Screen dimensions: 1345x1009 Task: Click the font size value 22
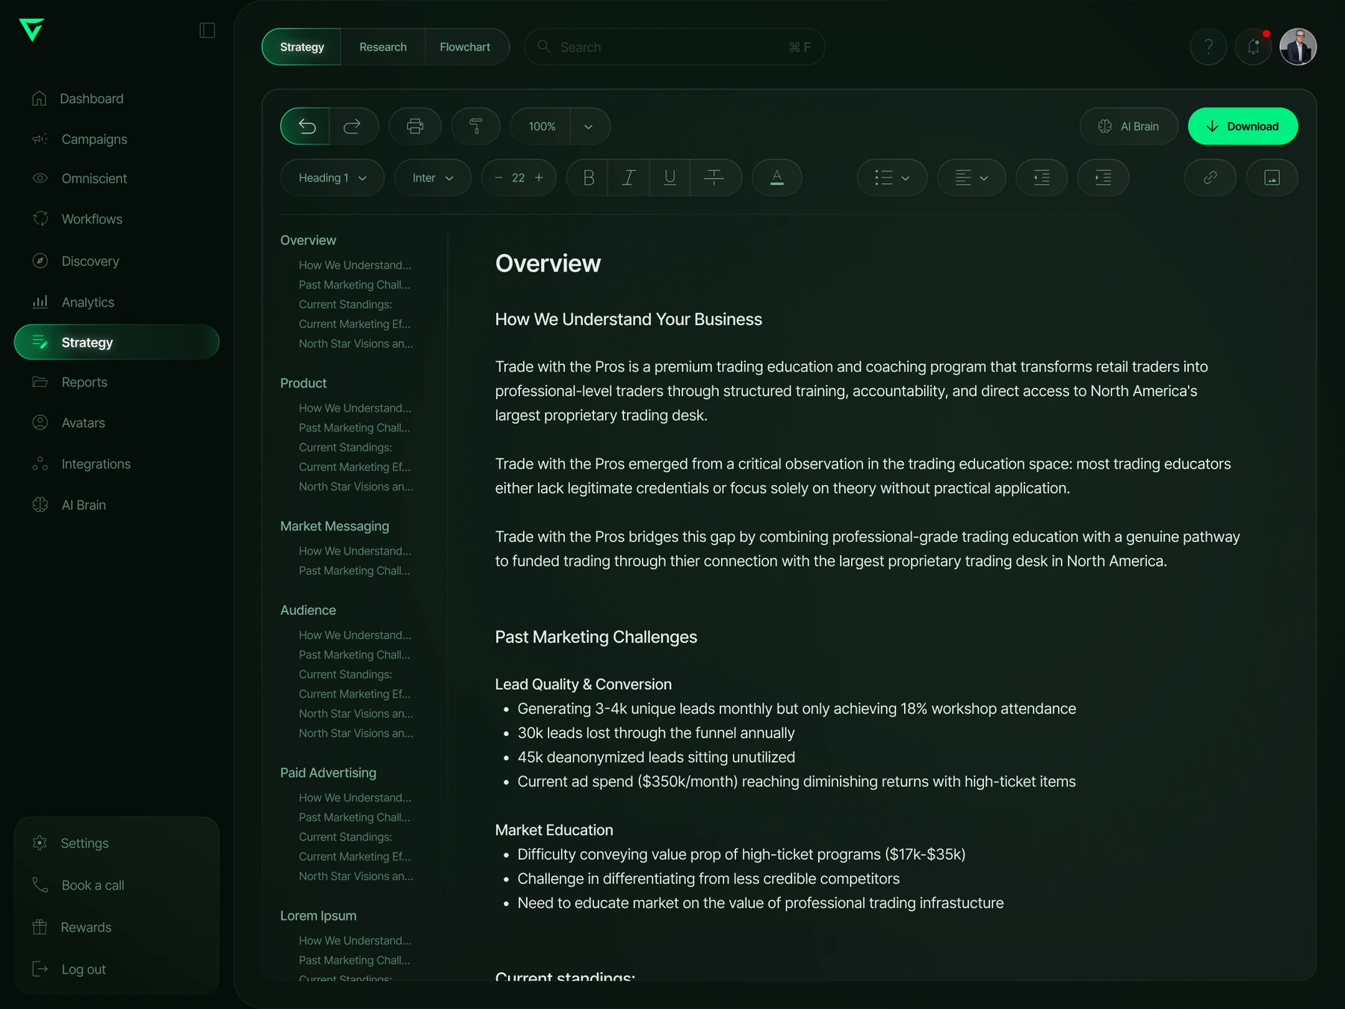coord(519,178)
